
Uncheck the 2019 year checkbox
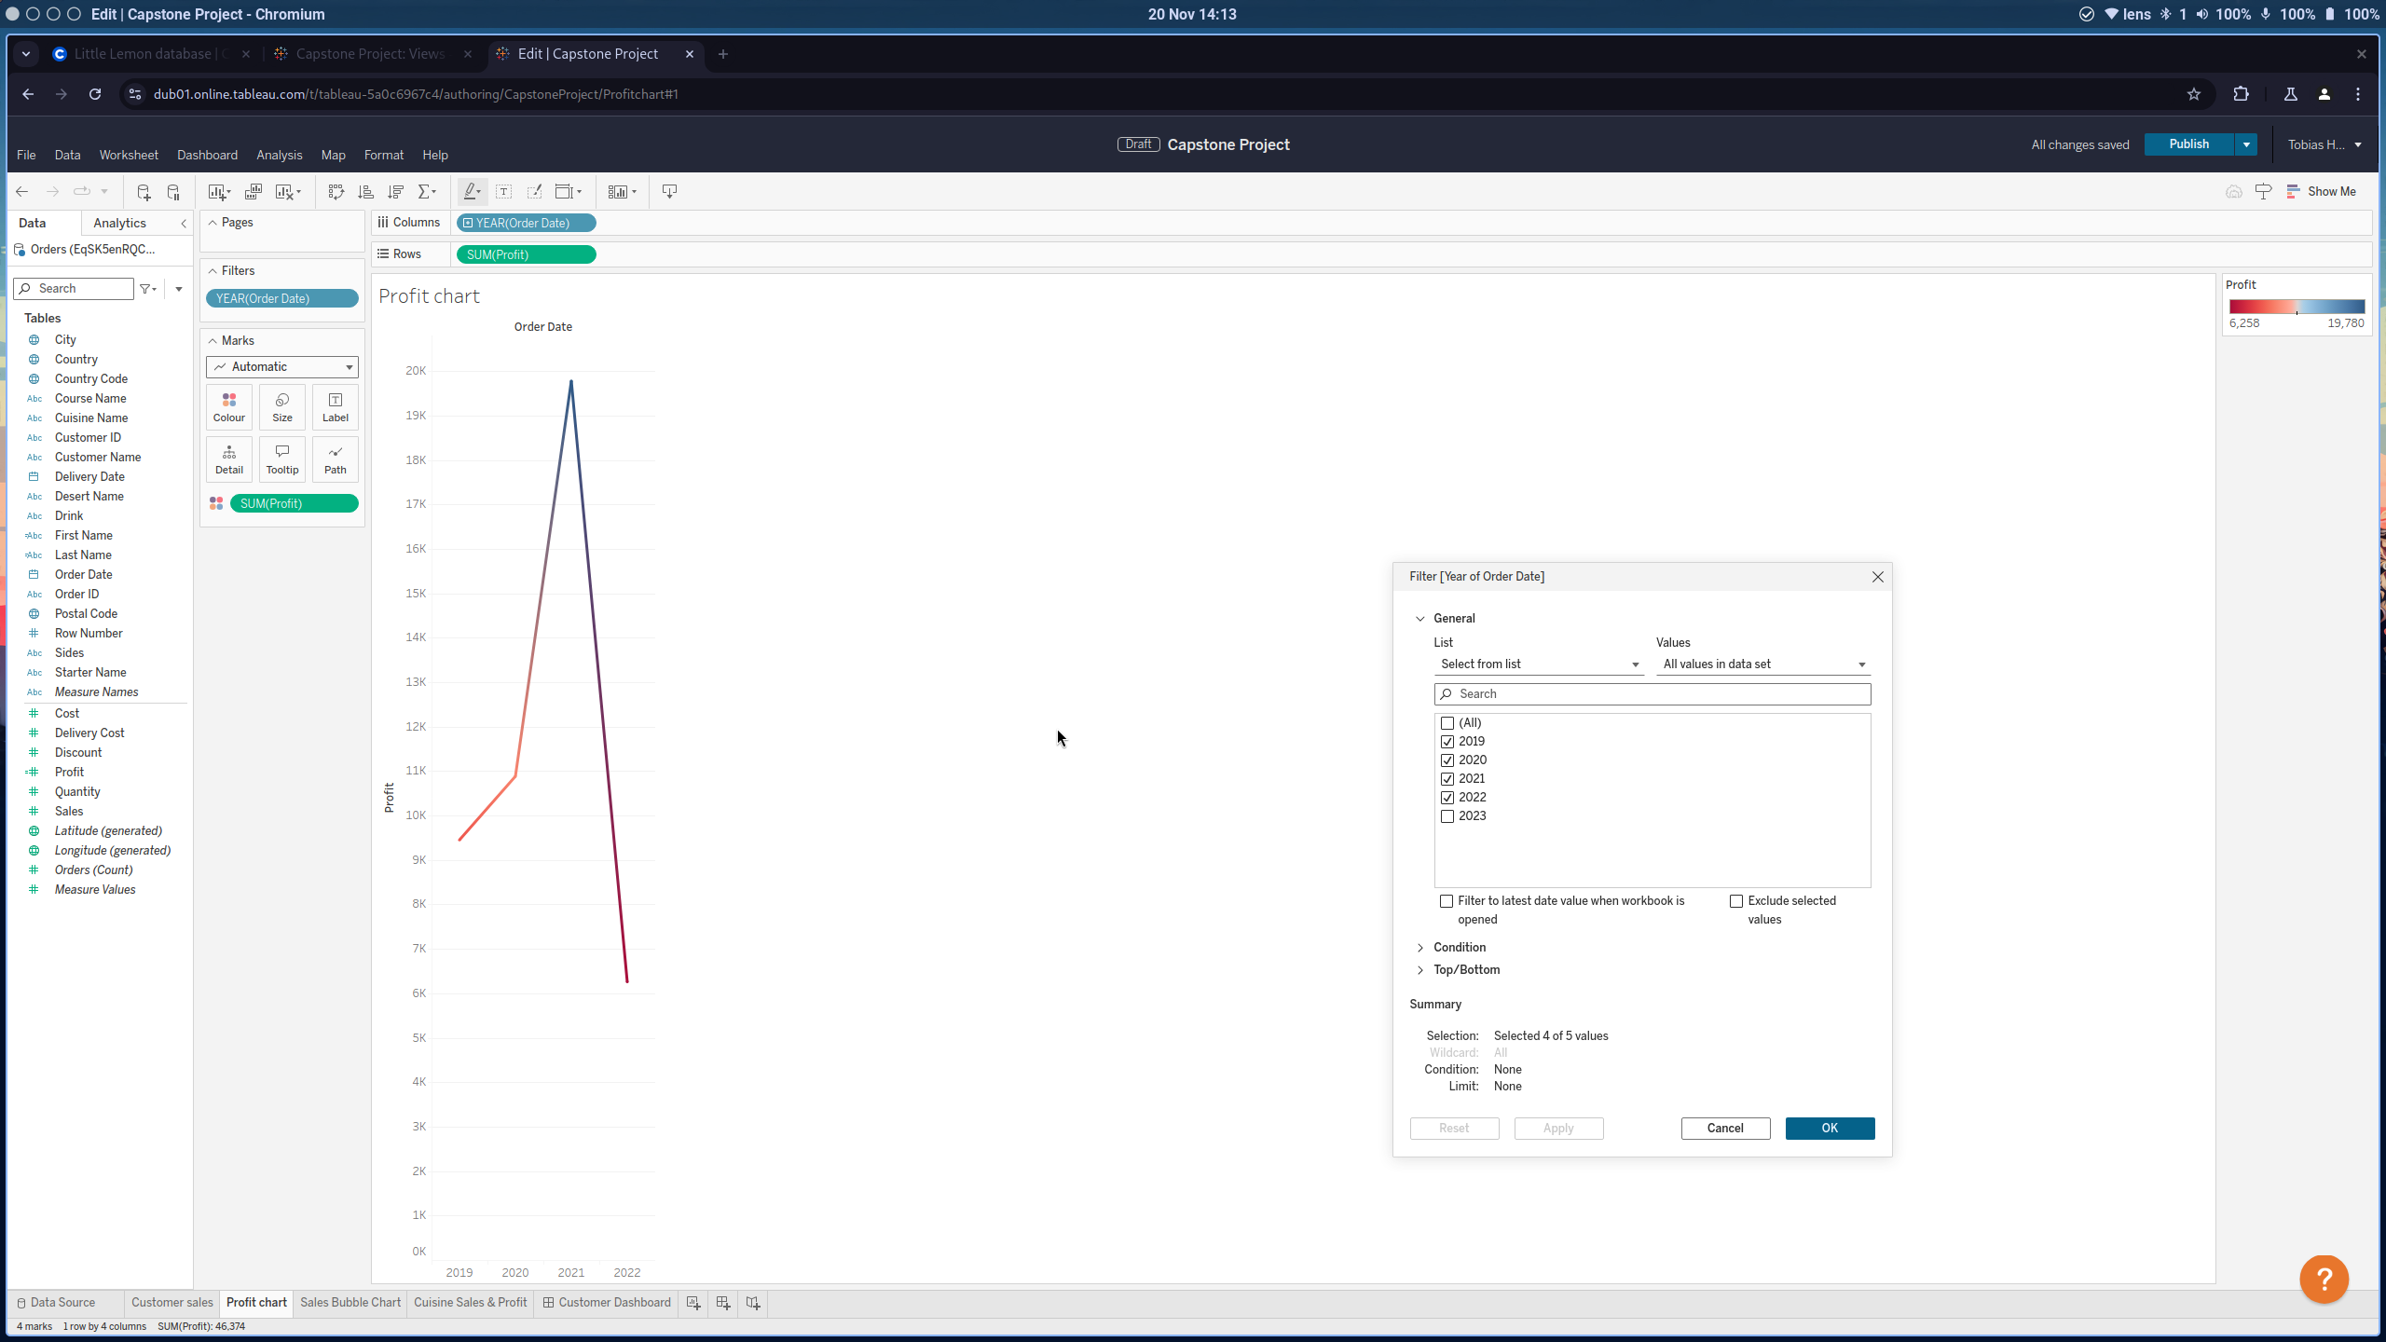click(1447, 742)
